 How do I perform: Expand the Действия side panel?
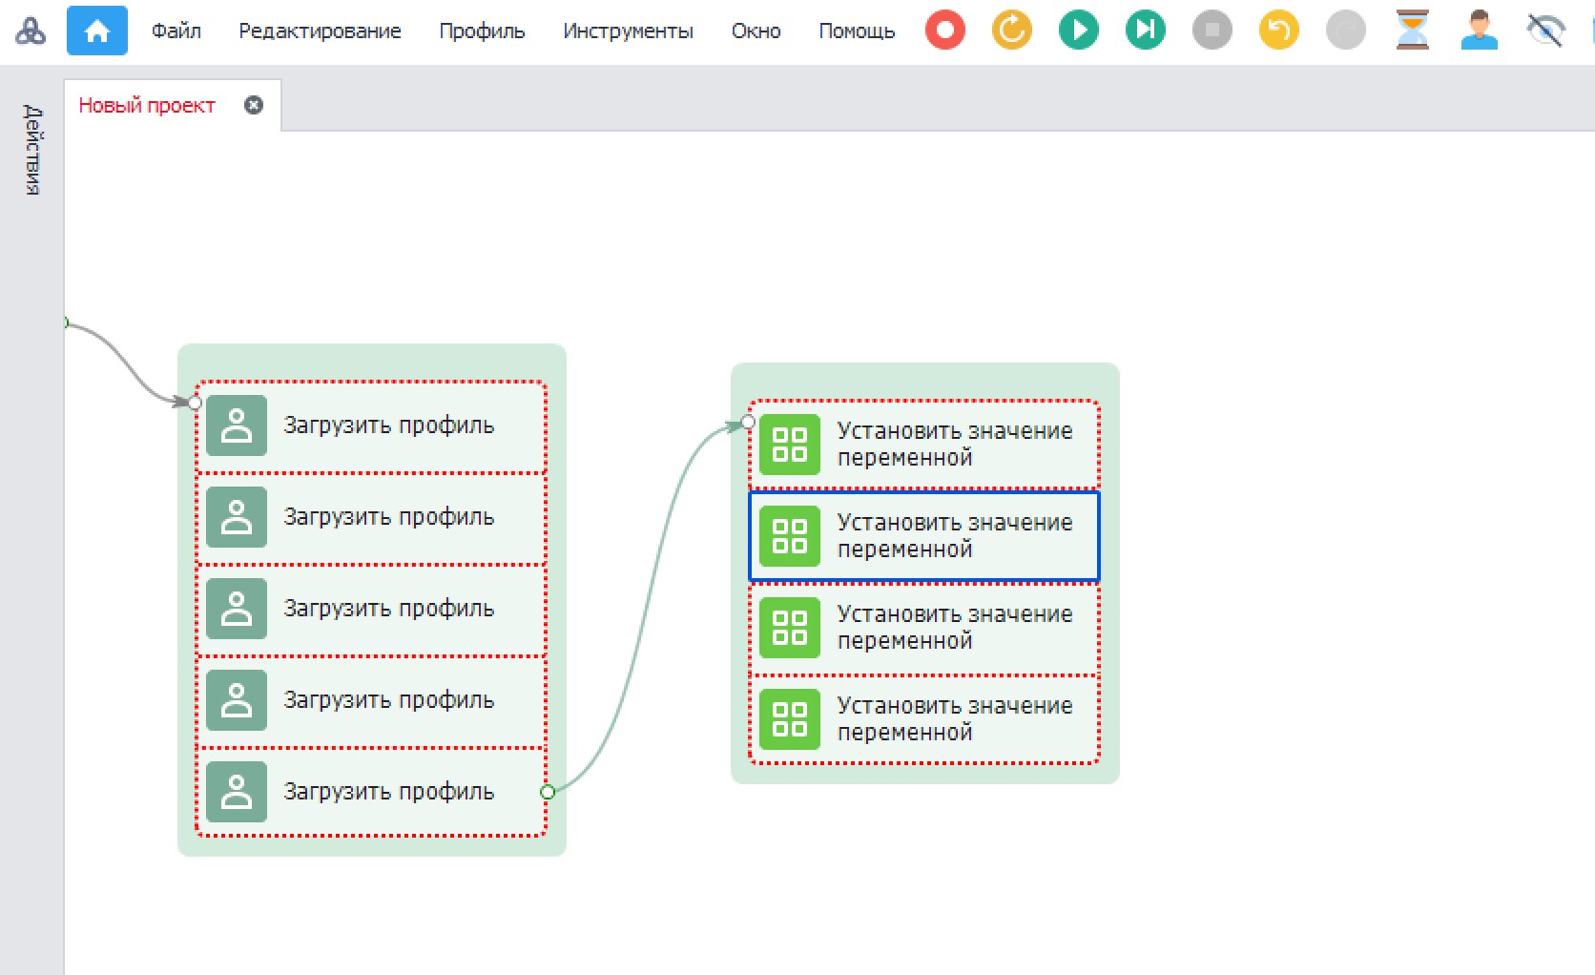(x=32, y=150)
